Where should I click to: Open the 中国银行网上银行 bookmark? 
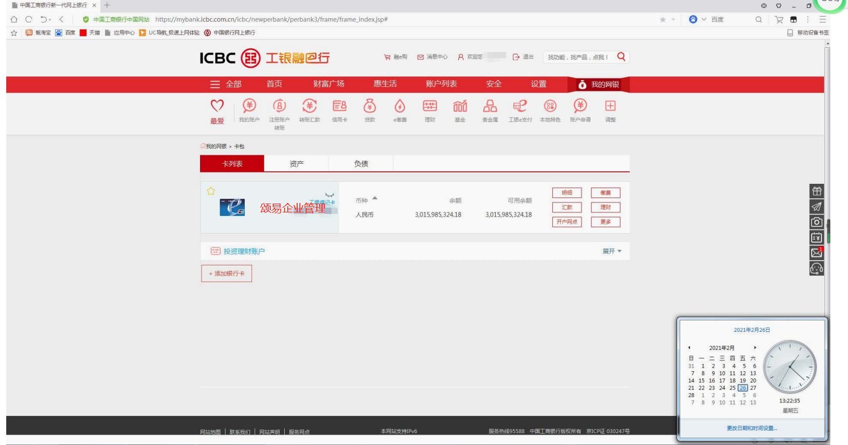(230, 33)
